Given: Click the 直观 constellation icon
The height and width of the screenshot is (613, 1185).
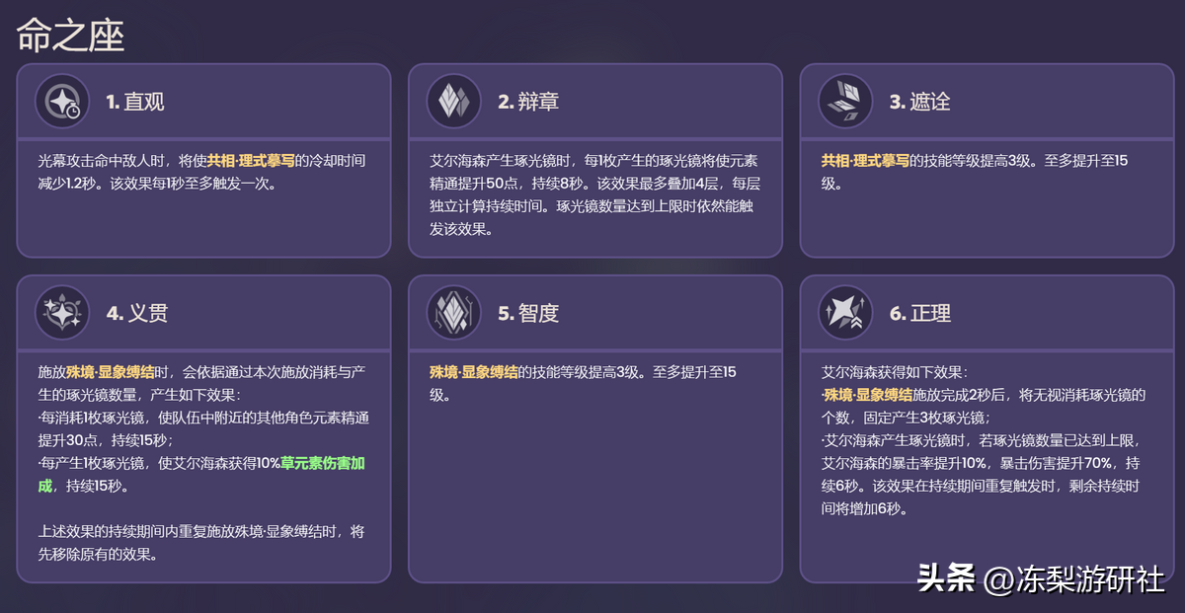Looking at the screenshot, I should (x=63, y=101).
